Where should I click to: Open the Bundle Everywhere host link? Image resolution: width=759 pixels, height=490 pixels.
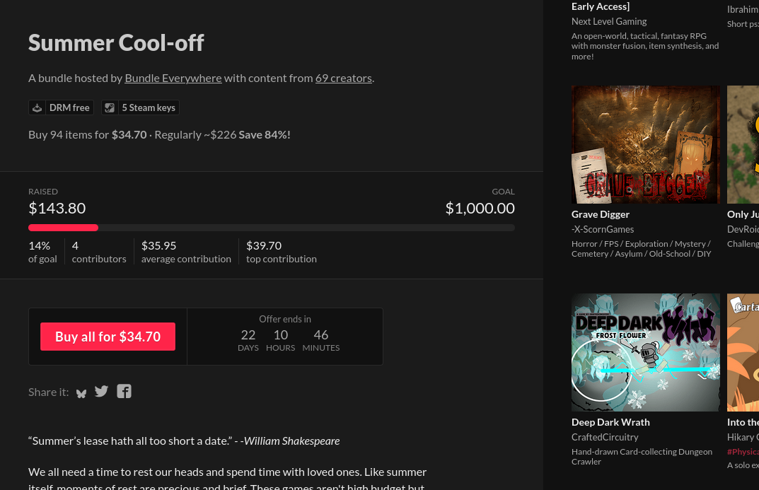pyautogui.click(x=173, y=78)
